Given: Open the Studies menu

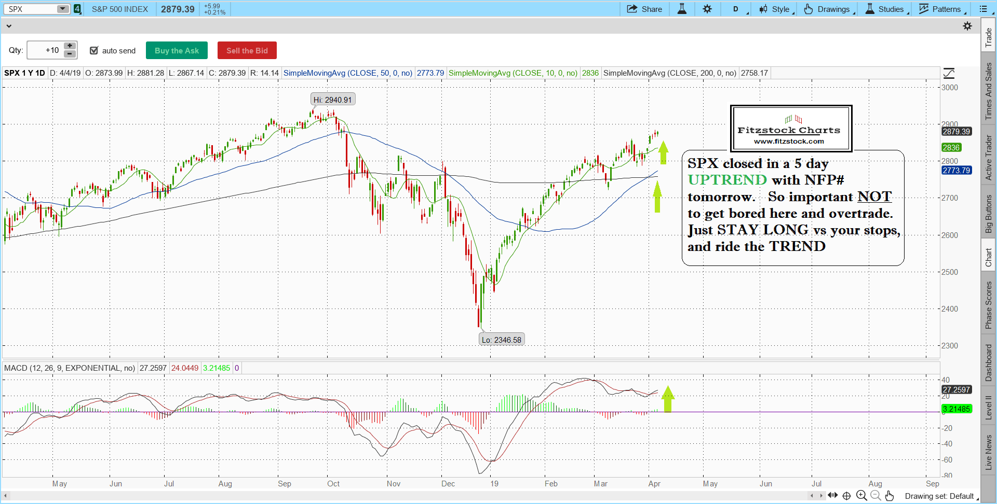Looking at the screenshot, I should tap(885, 9).
